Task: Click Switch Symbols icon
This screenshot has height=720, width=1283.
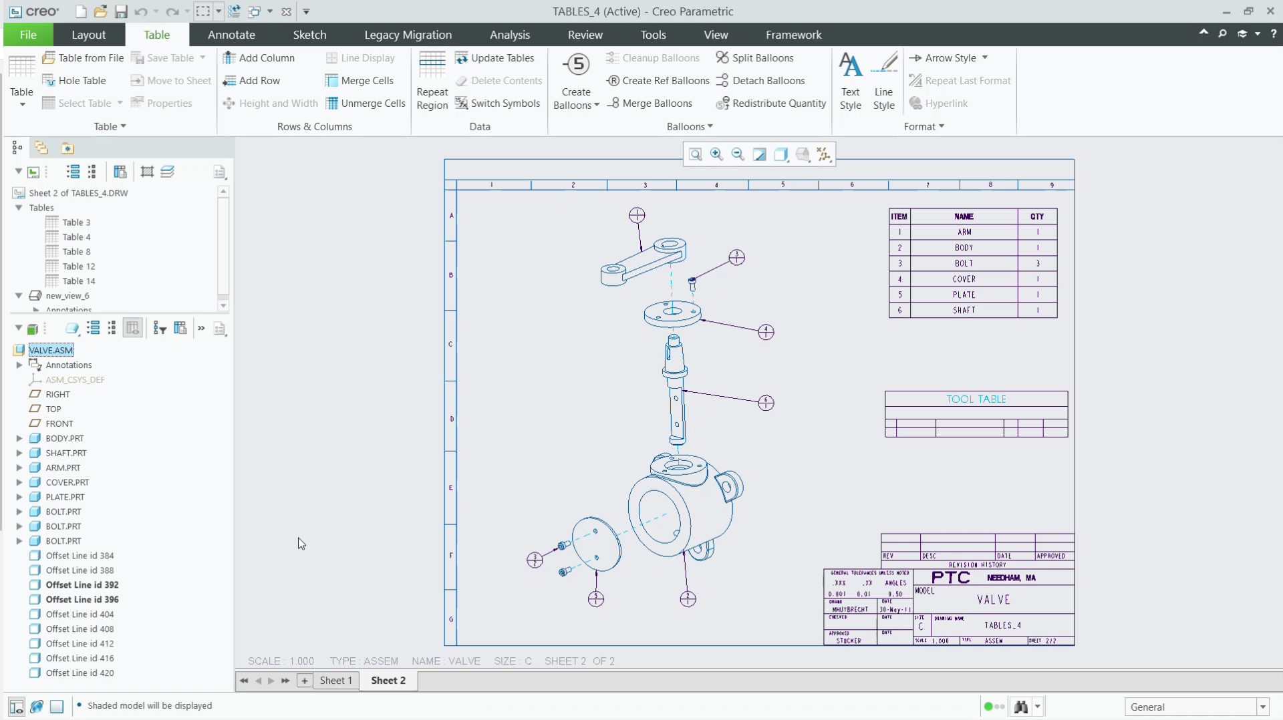Action: click(x=462, y=103)
